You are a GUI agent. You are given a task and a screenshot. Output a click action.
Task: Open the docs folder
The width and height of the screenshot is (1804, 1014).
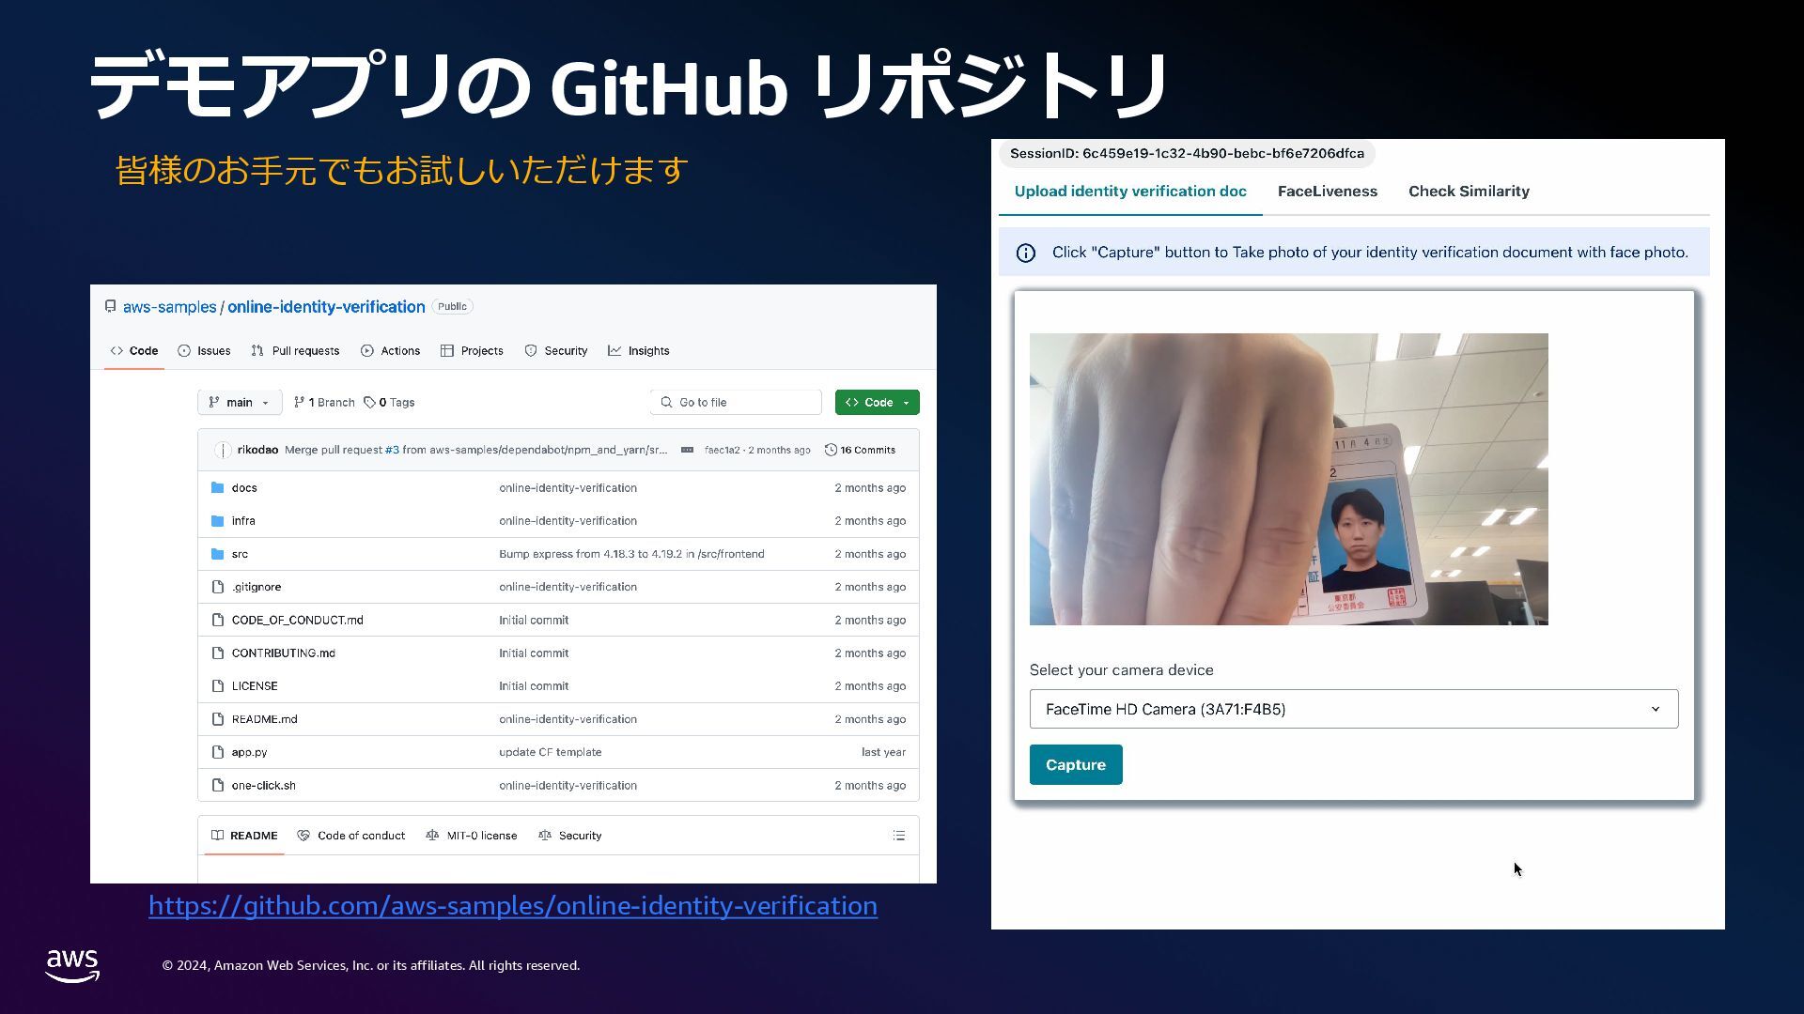tap(244, 488)
